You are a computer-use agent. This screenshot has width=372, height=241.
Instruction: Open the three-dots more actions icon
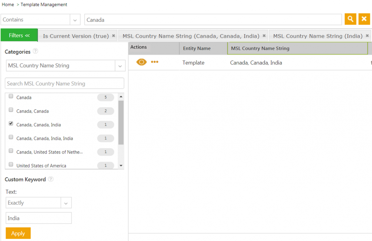[x=155, y=62]
